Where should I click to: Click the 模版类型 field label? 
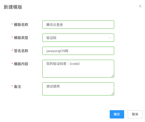(x=21, y=38)
